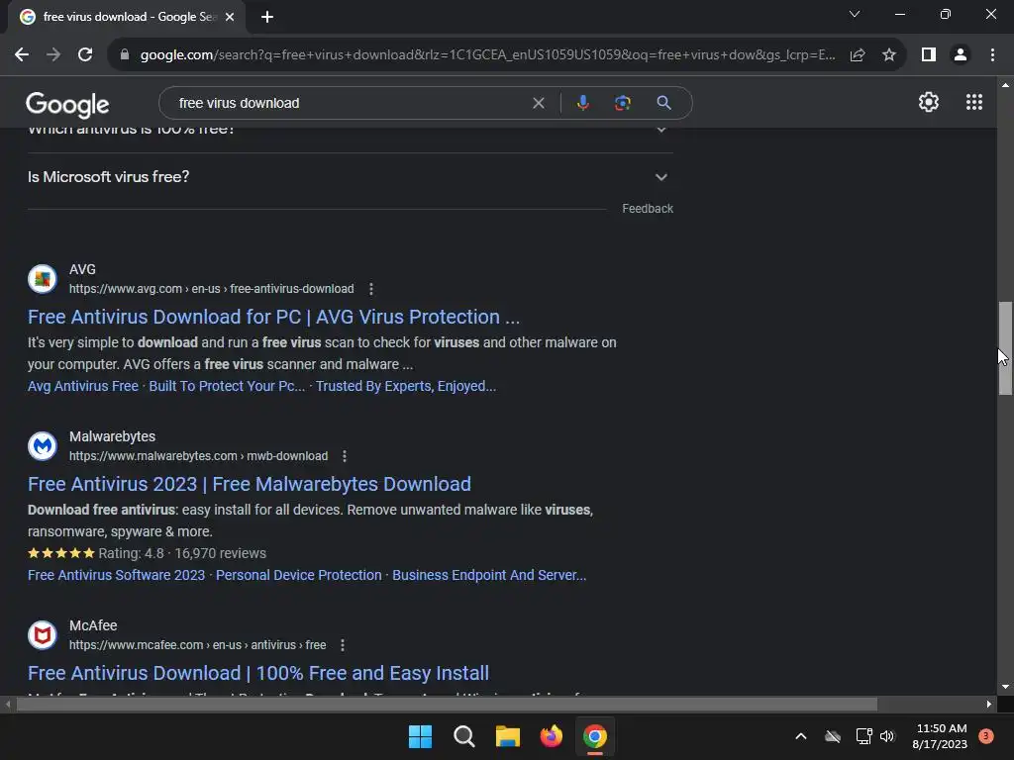Open more options for McAfee result
1014x760 pixels.
[x=342, y=645]
